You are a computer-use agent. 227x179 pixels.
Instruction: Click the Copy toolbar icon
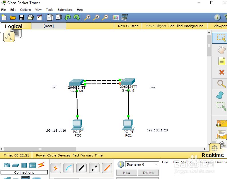coord(50,17)
